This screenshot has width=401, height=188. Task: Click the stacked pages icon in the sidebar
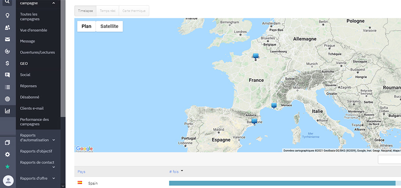(8, 143)
